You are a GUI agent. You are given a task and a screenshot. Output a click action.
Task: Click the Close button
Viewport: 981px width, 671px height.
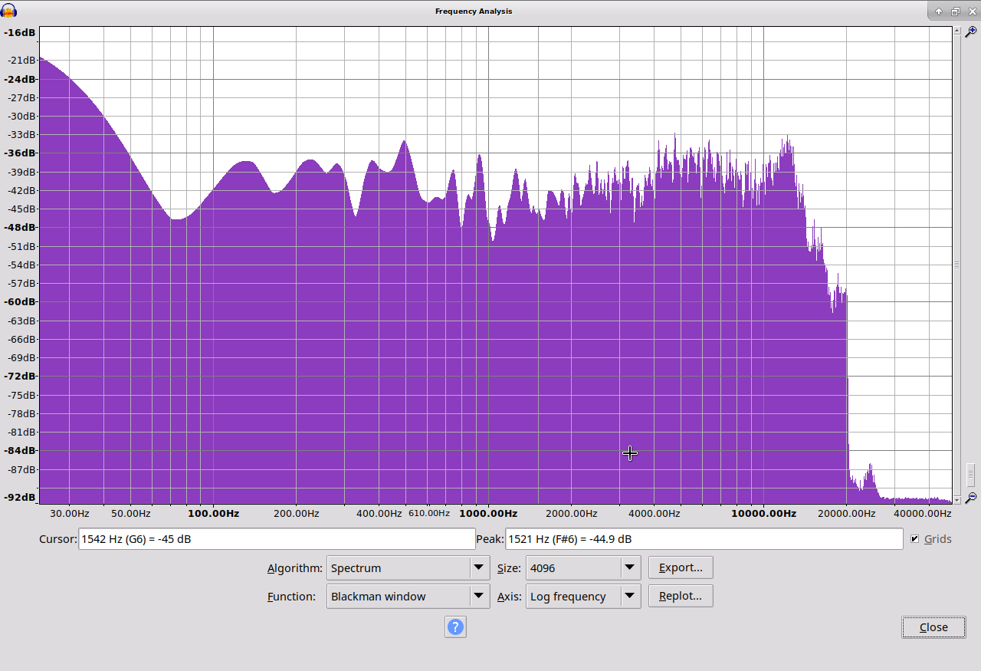pyautogui.click(x=933, y=627)
